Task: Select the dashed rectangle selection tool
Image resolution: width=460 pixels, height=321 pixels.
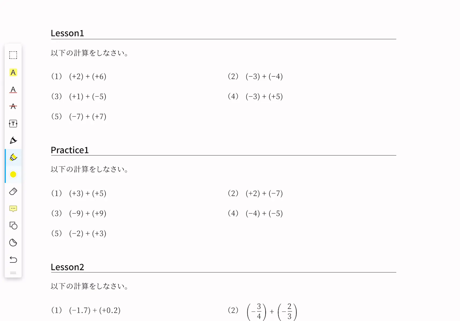Action: pos(13,55)
